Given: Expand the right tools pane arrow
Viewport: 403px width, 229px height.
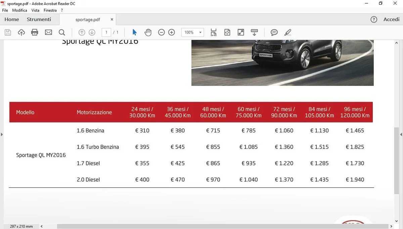Looking at the screenshot, I should tap(401, 134).
